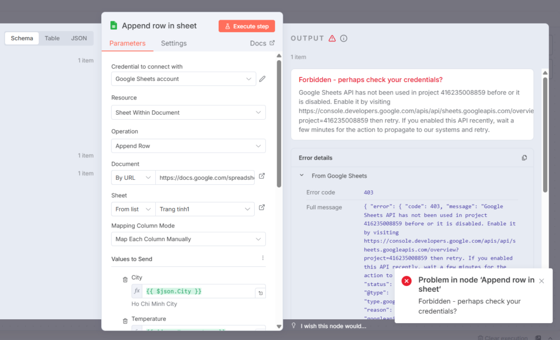Viewport: 560px width, 340px height.
Task: Click the 'Ho Chi Minh City' preview text
Action: coord(154,304)
